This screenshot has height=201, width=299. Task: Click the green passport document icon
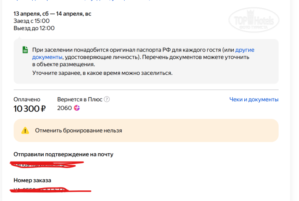(x=25, y=50)
